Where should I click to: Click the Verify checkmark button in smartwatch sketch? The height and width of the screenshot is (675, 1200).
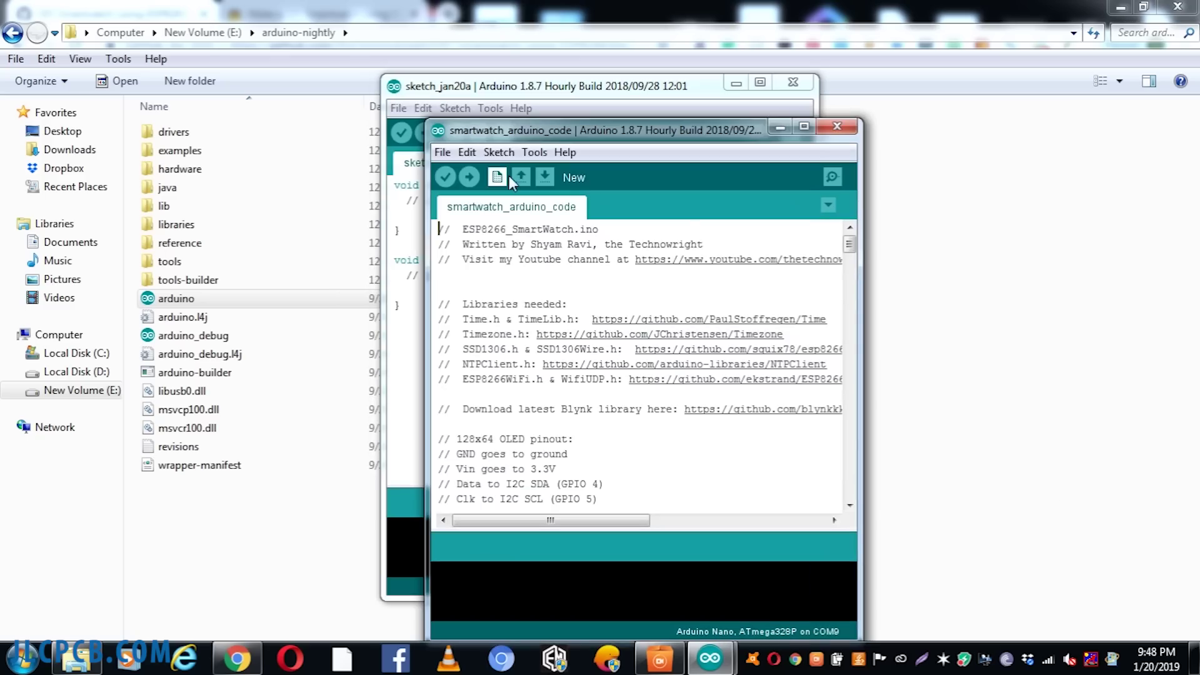click(x=445, y=177)
